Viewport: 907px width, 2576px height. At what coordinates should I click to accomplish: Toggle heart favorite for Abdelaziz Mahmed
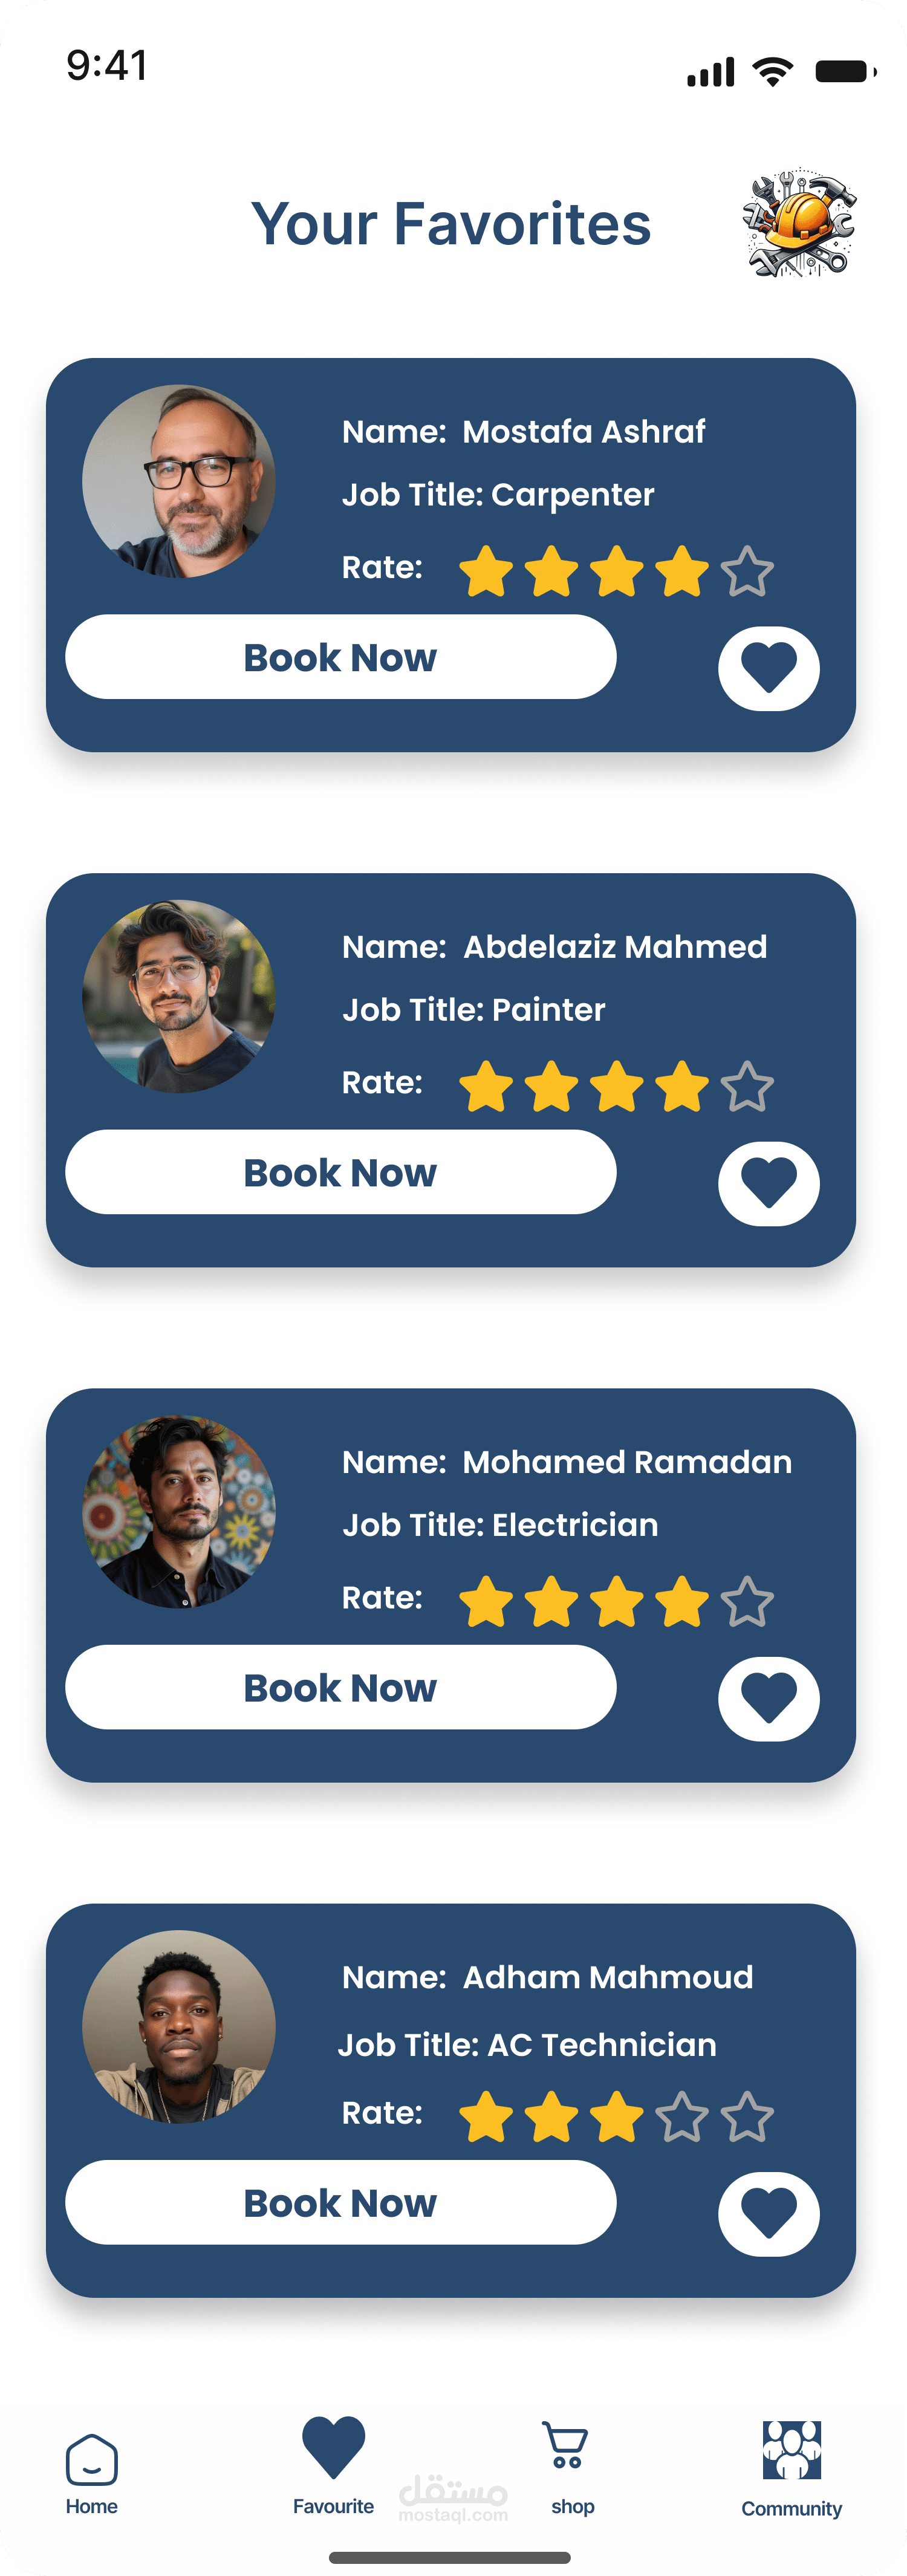click(768, 1183)
